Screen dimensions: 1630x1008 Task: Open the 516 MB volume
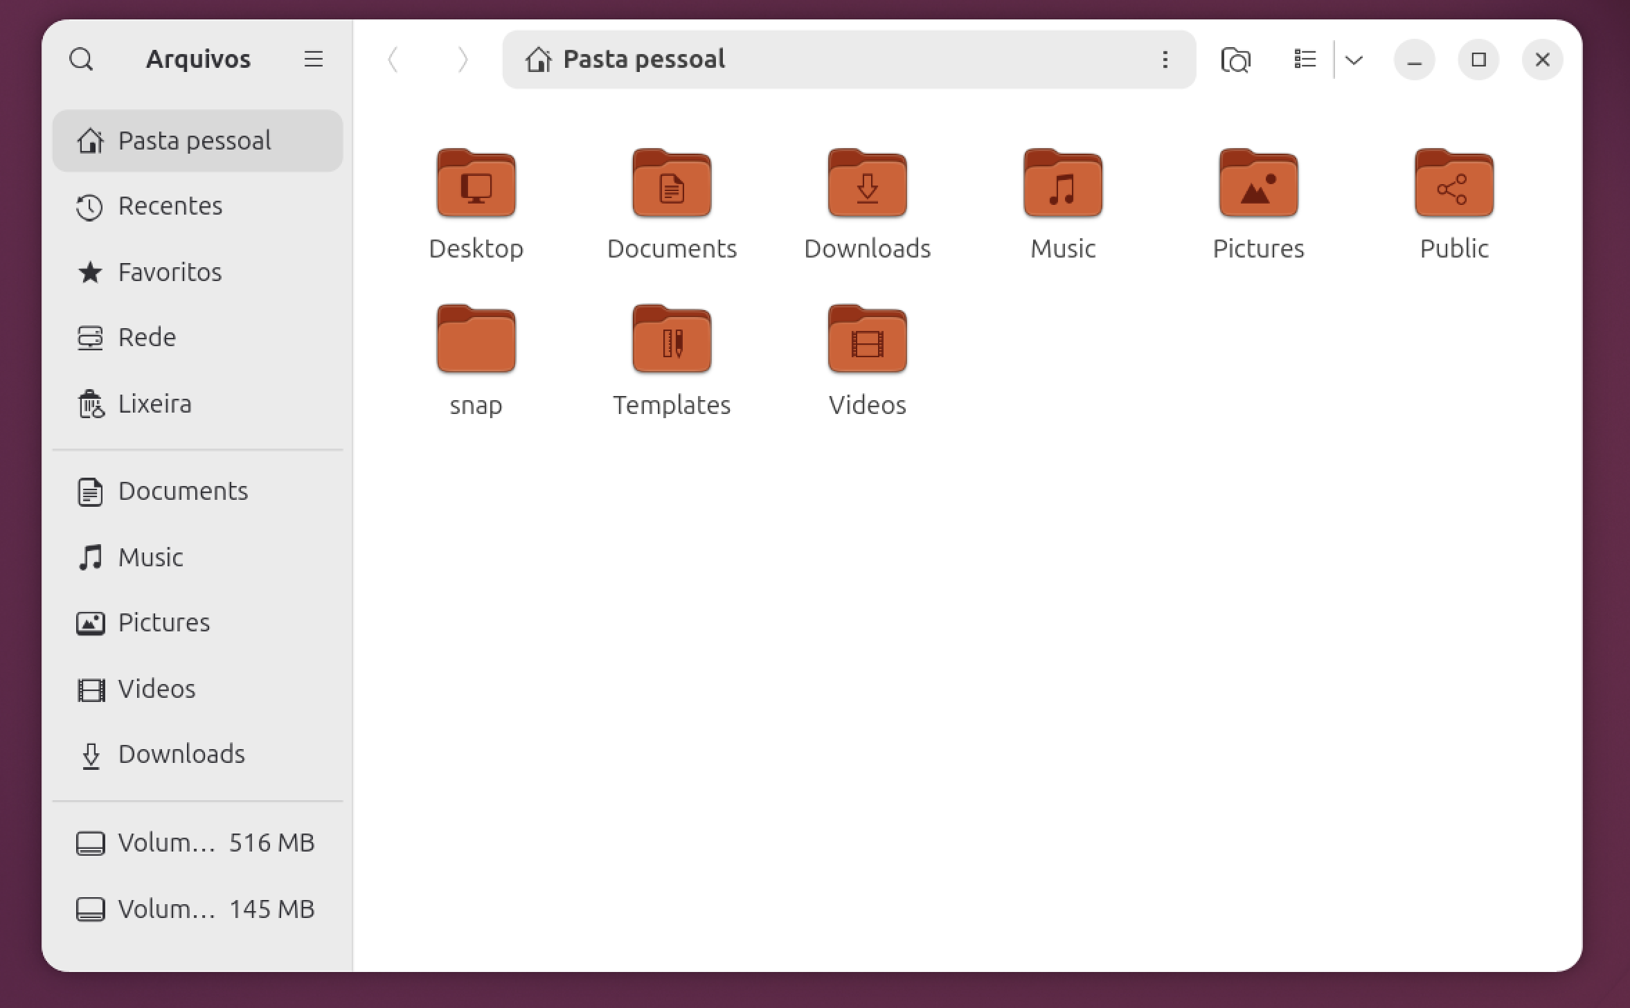tap(198, 843)
